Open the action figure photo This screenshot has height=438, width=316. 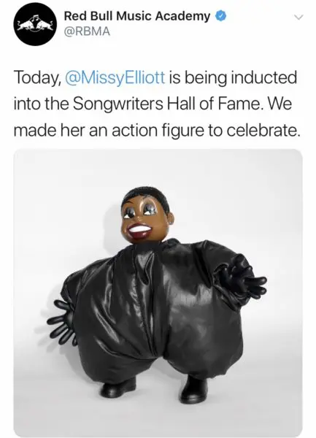coord(158,293)
